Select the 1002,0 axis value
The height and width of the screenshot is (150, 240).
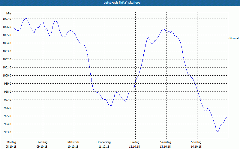pos(7,59)
